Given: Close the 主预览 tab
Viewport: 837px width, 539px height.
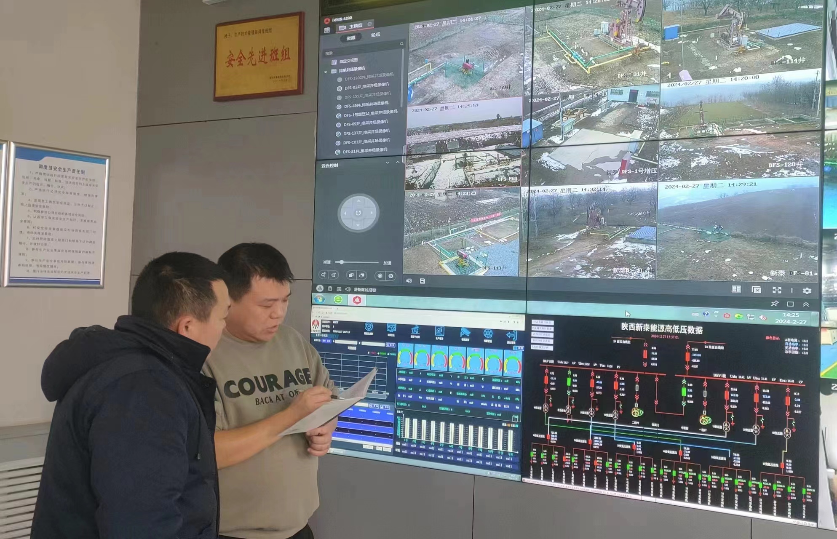Looking at the screenshot, I should click(x=369, y=24).
